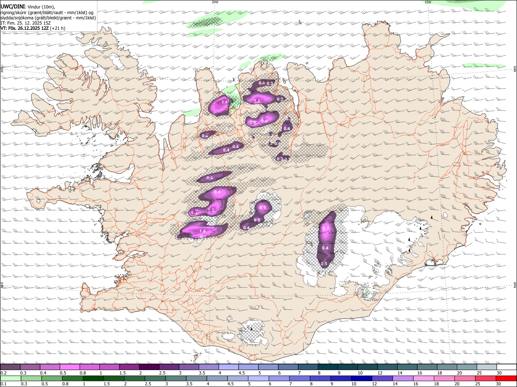Click the 20W longitude label
The width and height of the screenshot is (517, 387).
pyautogui.click(x=215, y=2)
